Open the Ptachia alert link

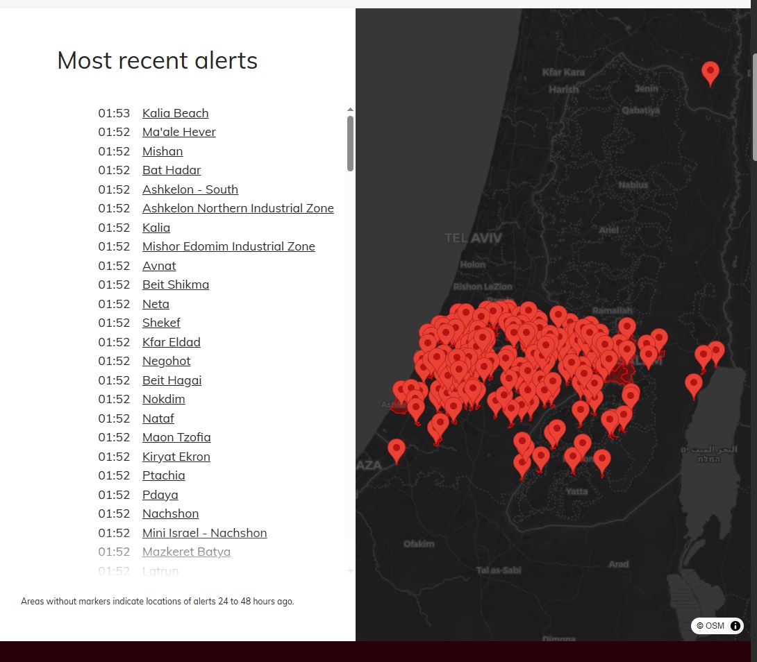(x=164, y=475)
